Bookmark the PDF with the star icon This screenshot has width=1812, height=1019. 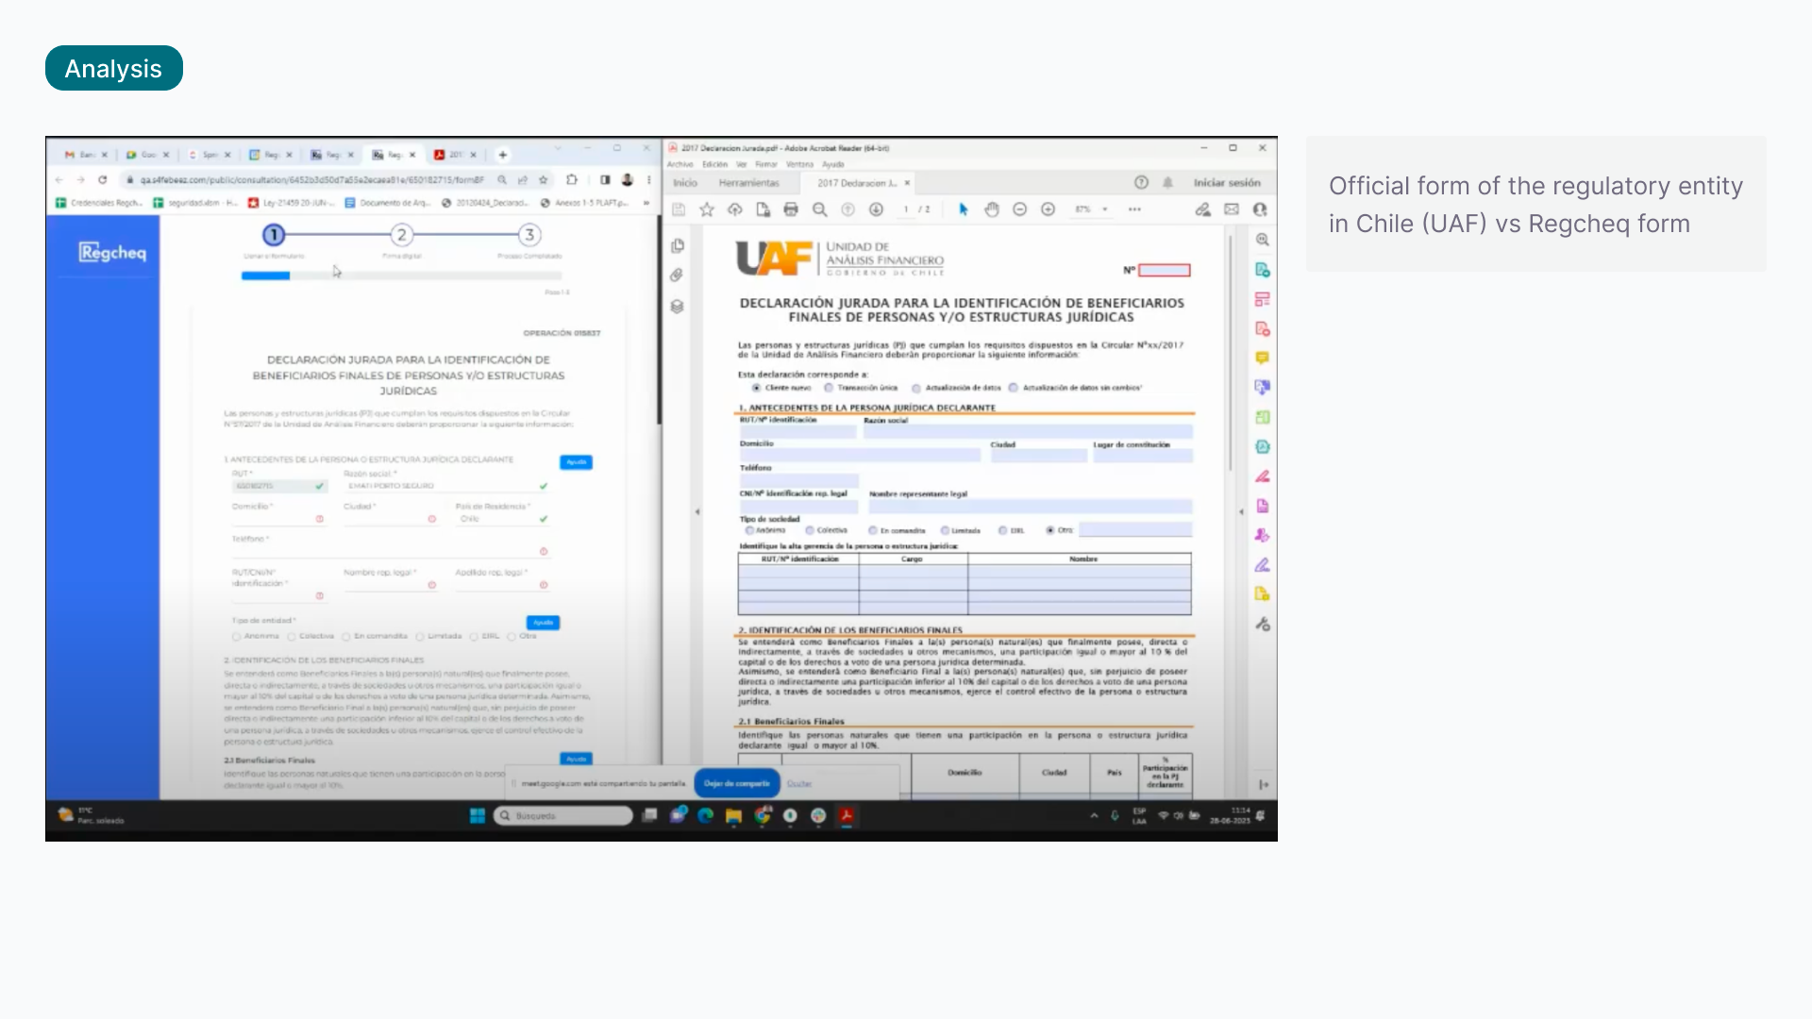[706, 209]
